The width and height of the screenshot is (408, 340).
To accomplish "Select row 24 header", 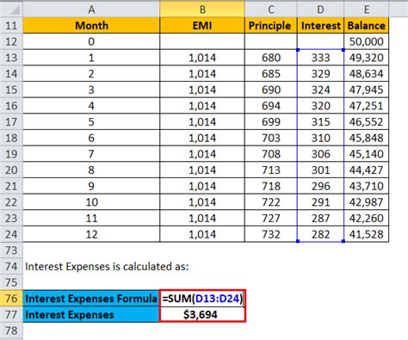I will [x=11, y=234].
